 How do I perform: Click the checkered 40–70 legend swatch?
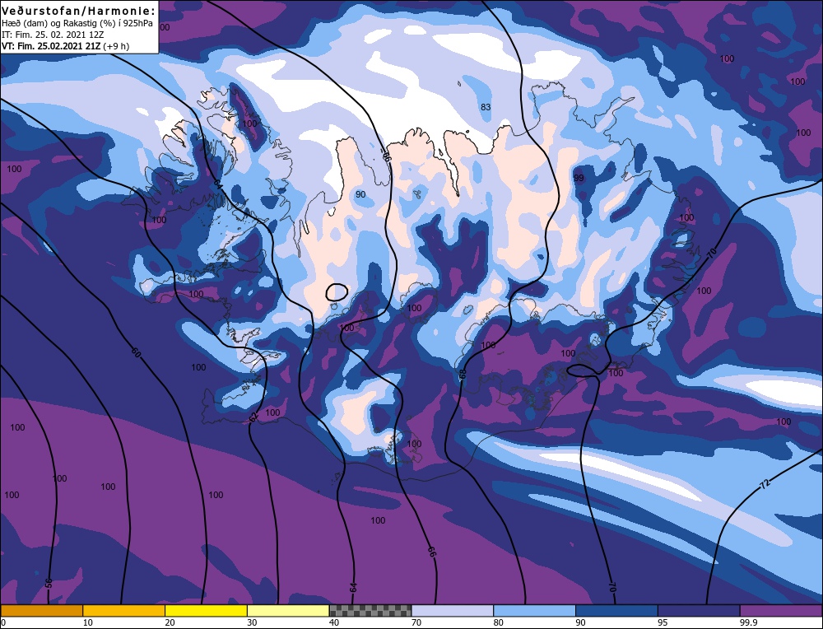[370, 610]
